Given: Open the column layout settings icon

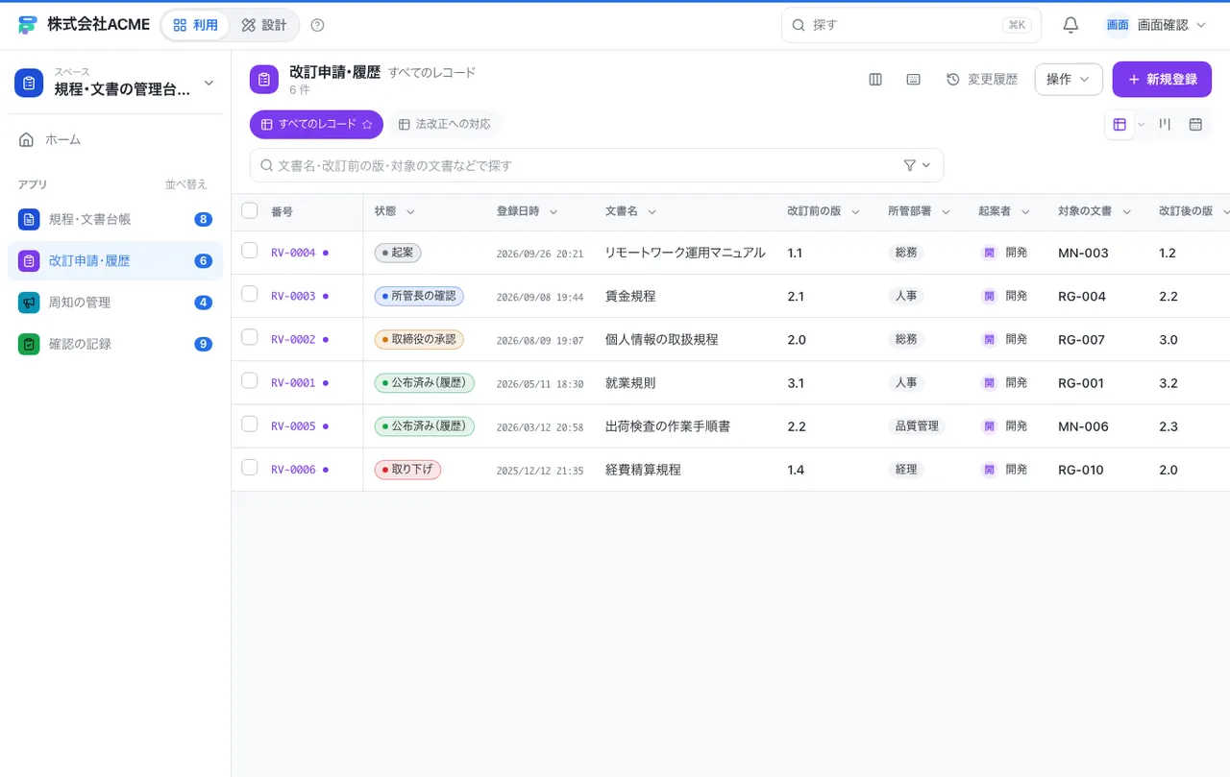Looking at the screenshot, I should 875,80.
